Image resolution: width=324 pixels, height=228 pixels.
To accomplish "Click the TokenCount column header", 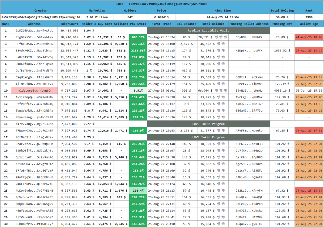I will [69, 24].
